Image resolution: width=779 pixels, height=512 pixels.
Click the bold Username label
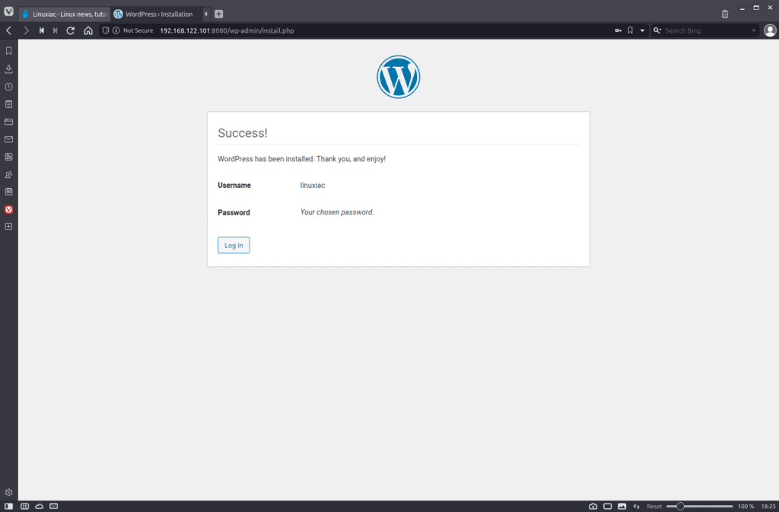(234, 185)
